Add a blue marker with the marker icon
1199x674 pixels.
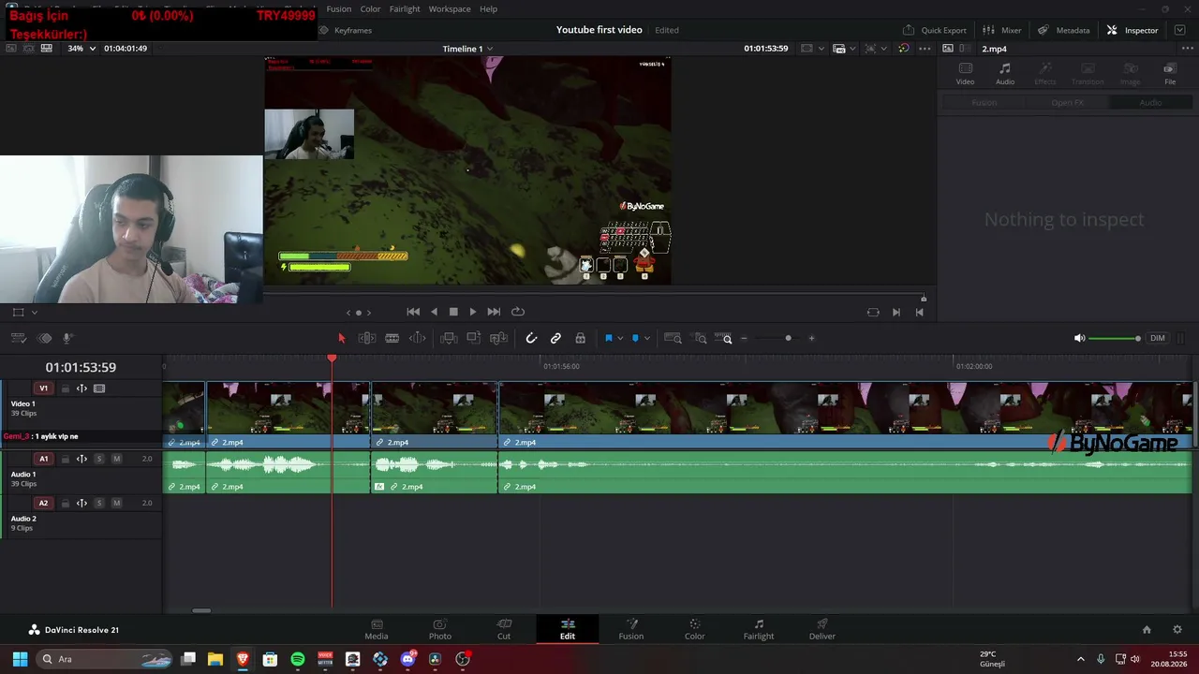pyautogui.click(x=635, y=338)
